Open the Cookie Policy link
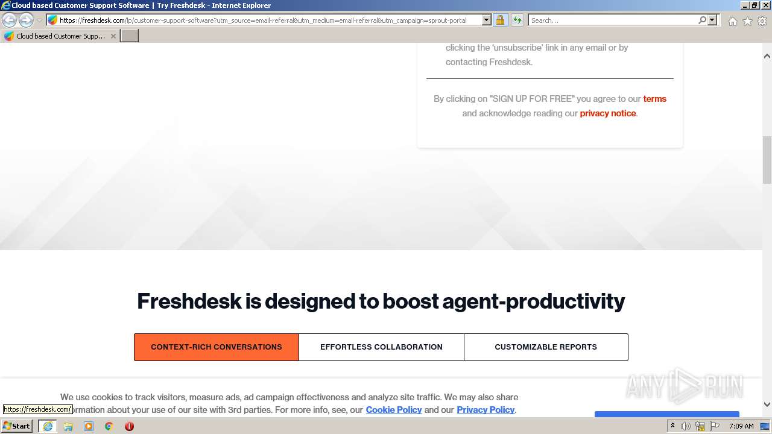The width and height of the screenshot is (772, 434). coord(394,410)
